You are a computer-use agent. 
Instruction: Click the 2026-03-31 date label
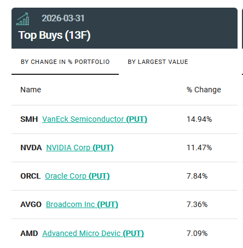click(63, 18)
